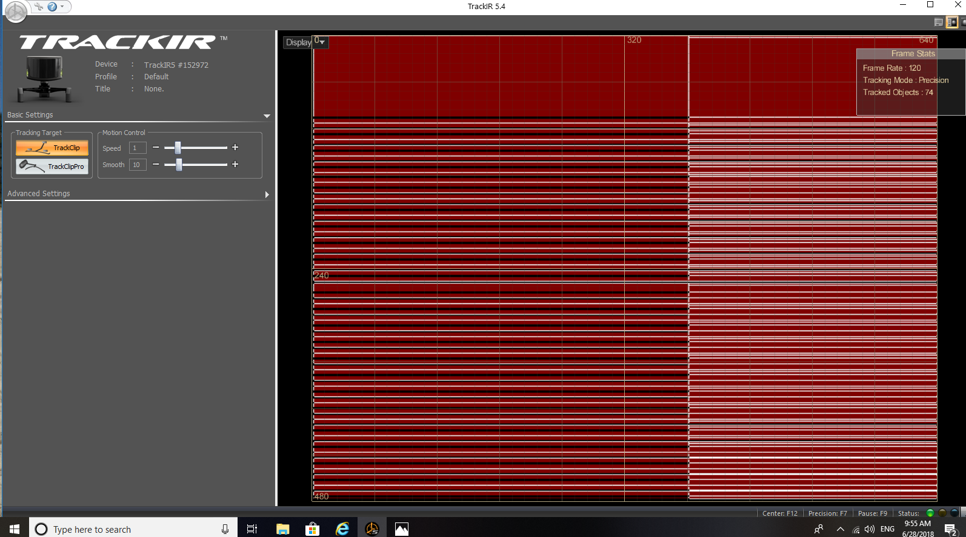Click the Basic Settings label
This screenshot has height=537, width=966.
coord(30,115)
